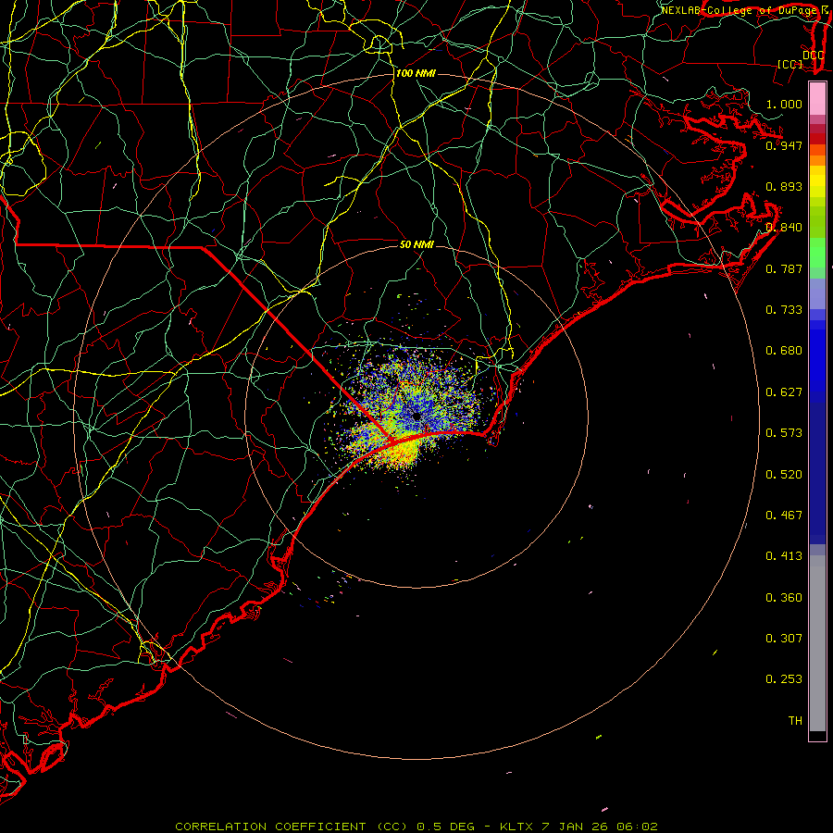
Task: Click the 0.253 value on the color scale
Action: click(784, 679)
